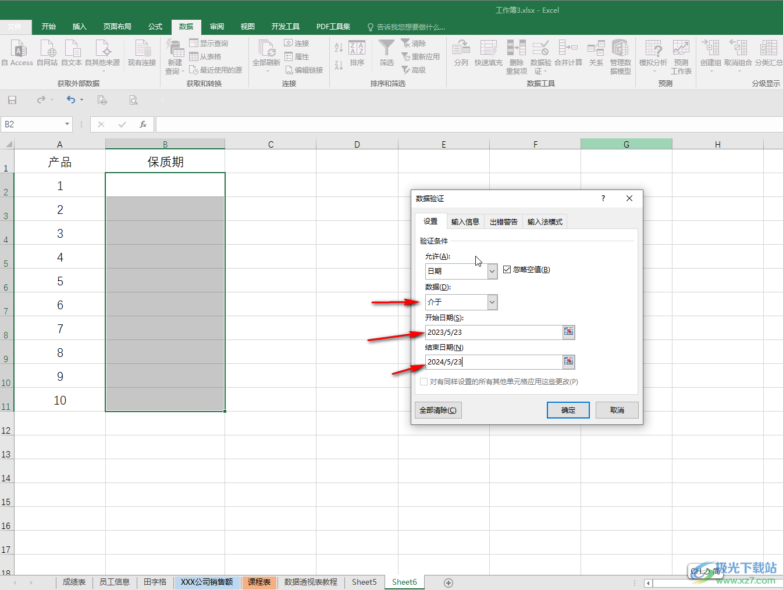Import data from Access
783x590 pixels.
pos(17,53)
